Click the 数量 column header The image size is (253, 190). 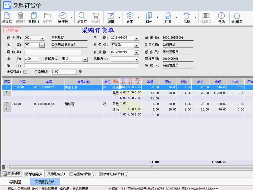tap(150, 81)
